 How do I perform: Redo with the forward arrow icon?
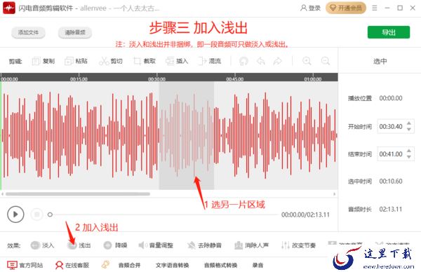click(x=277, y=61)
